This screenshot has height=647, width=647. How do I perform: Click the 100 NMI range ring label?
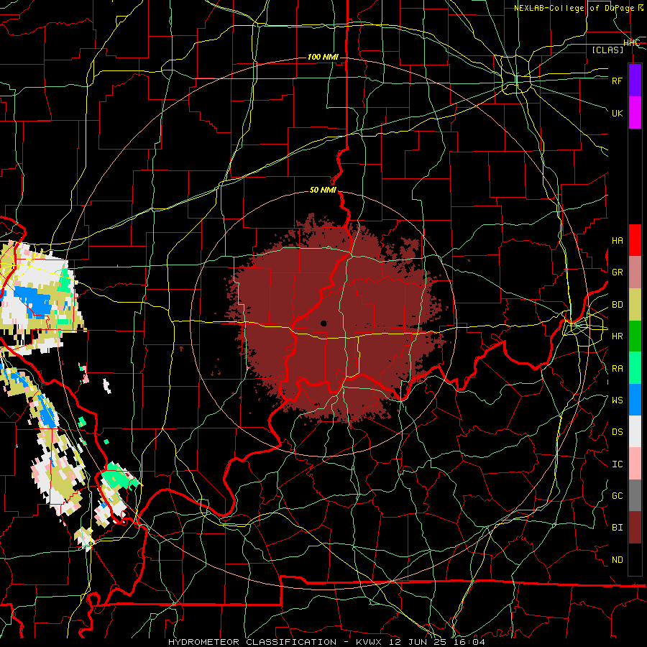click(323, 57)
